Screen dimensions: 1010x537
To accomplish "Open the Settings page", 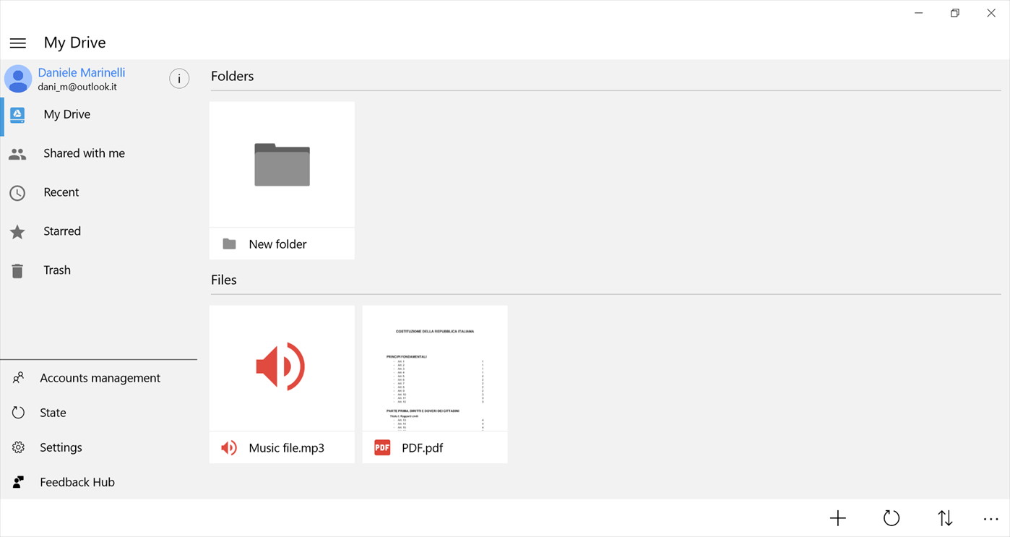I will pos(61,447).
